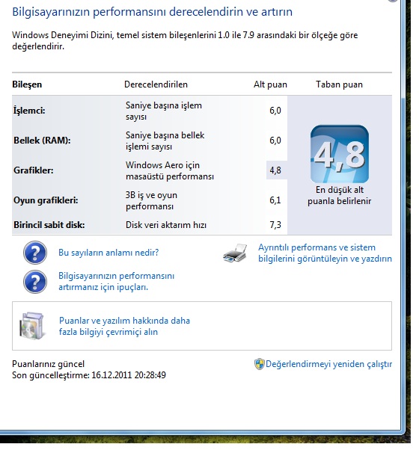
Task: Select the 'İşlemci:' row label
Action: (x=29, y=111)
